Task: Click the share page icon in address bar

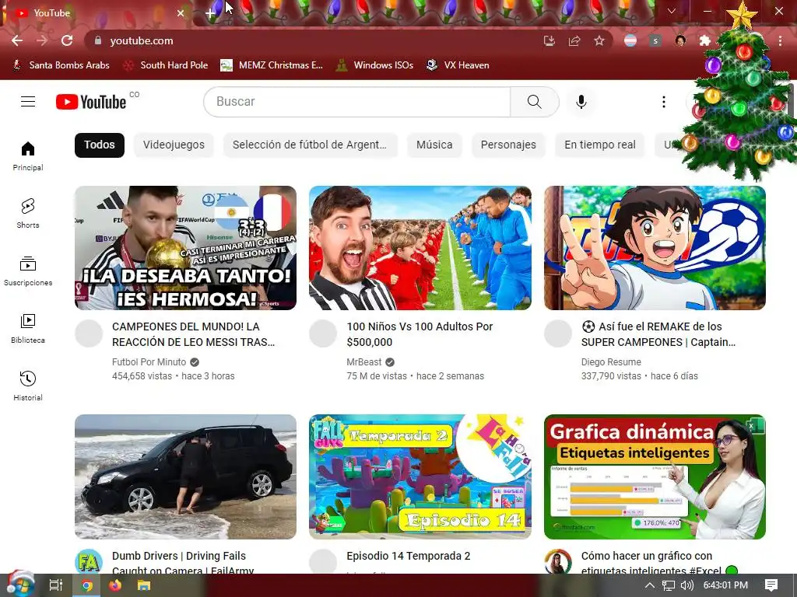Action: 574,40
